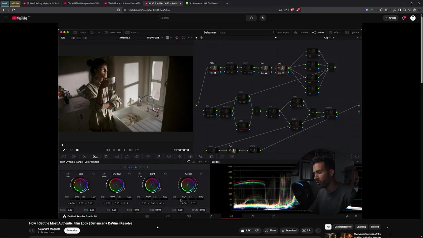Click the viewer play forward button

pyautogui.click(x=125, y=150)
